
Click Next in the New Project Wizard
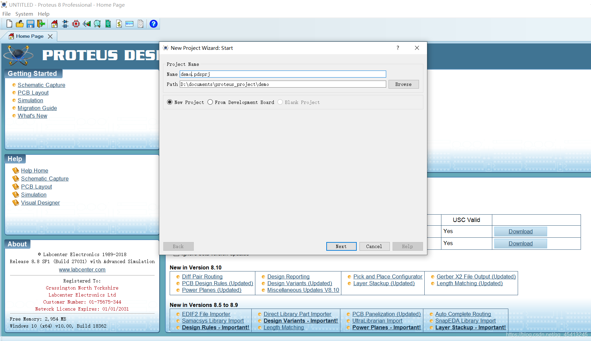pos(341,246)
